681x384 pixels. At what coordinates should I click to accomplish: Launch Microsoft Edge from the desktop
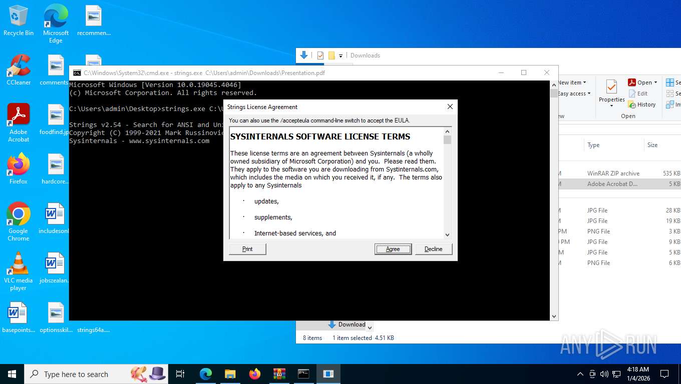[x=56, y=23]
